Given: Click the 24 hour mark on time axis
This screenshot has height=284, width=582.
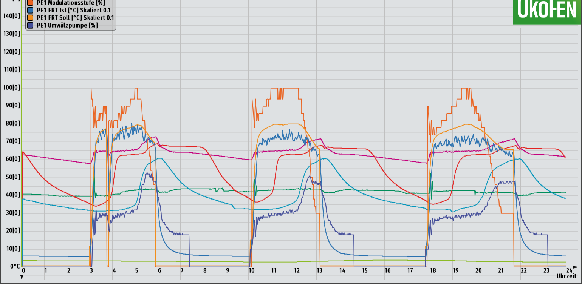Looking at the screenshot, I should [569, 270].
